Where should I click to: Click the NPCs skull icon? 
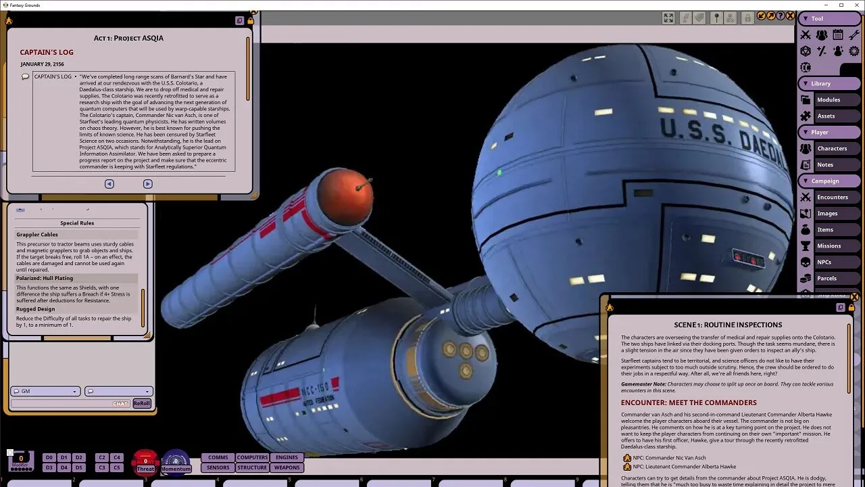806,262
